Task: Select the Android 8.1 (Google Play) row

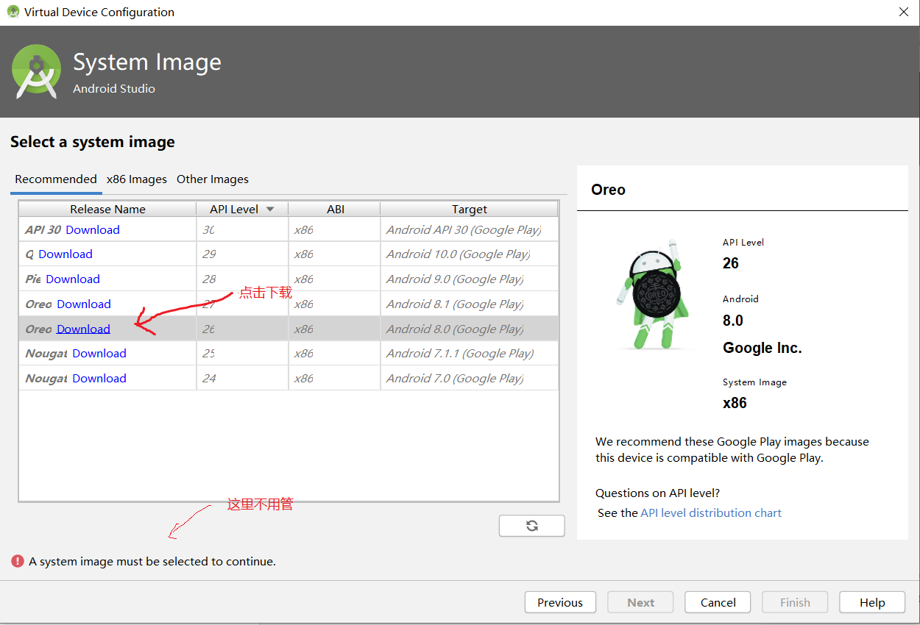Action: click(x=289, y=304)
